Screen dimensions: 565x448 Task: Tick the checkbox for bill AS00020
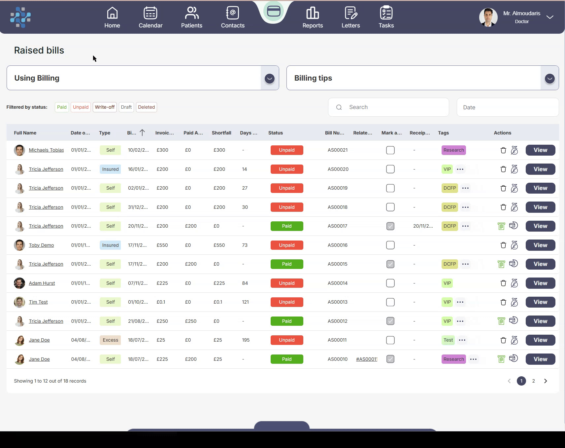390,169
